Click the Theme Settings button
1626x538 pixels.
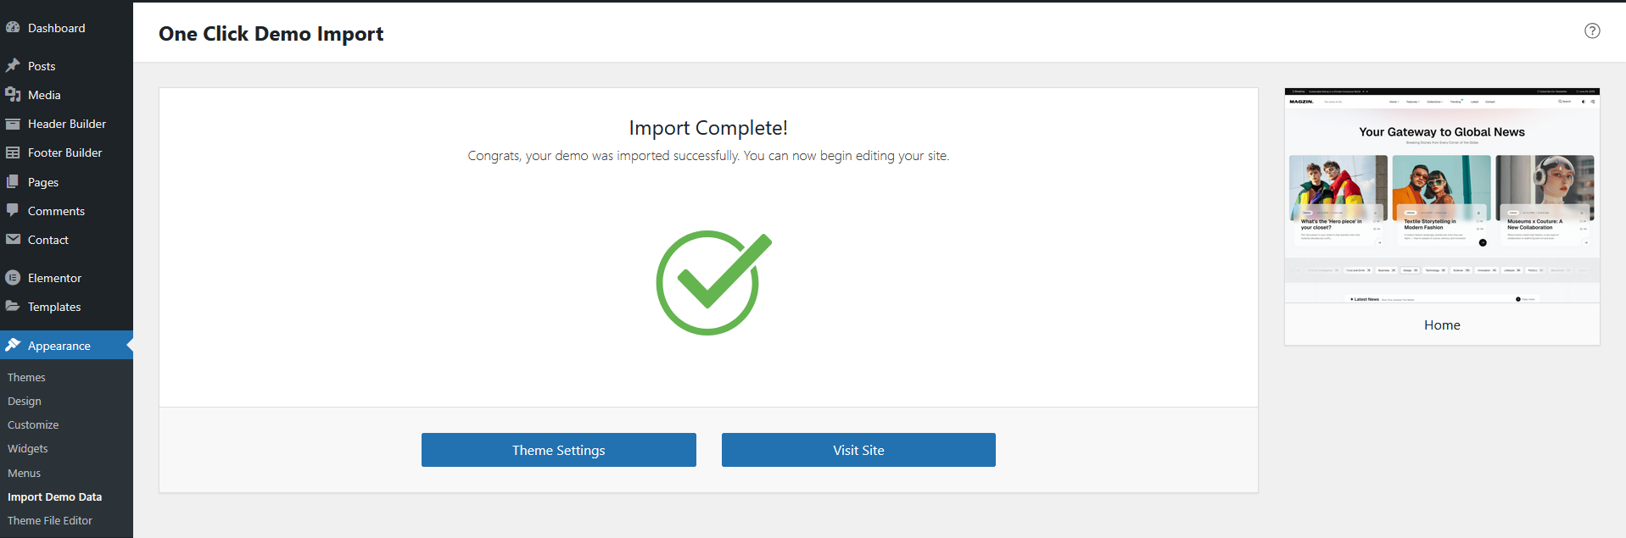(x=558, y=450)
